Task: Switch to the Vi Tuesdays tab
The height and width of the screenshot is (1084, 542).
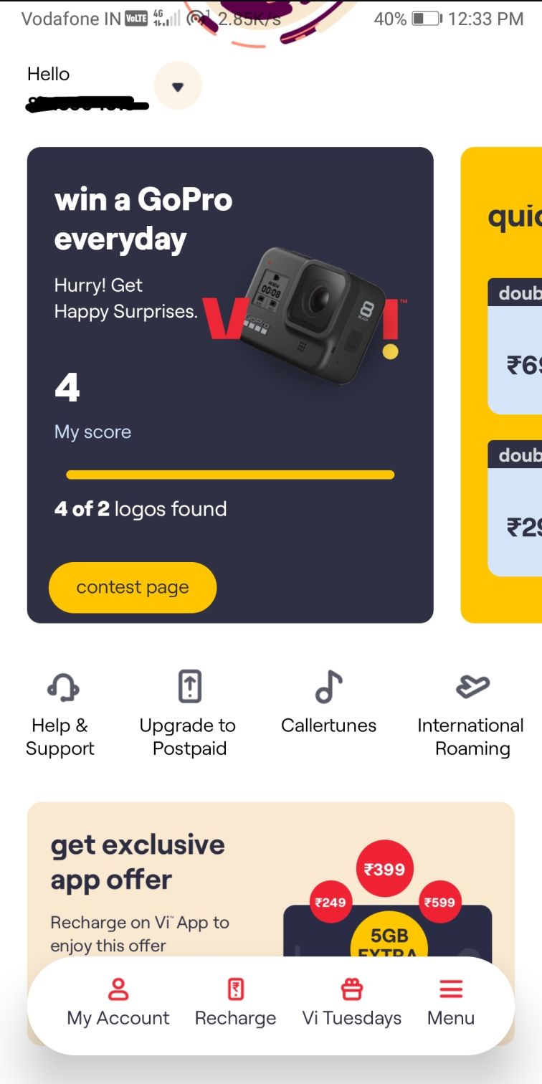Action: (351, 1018)
